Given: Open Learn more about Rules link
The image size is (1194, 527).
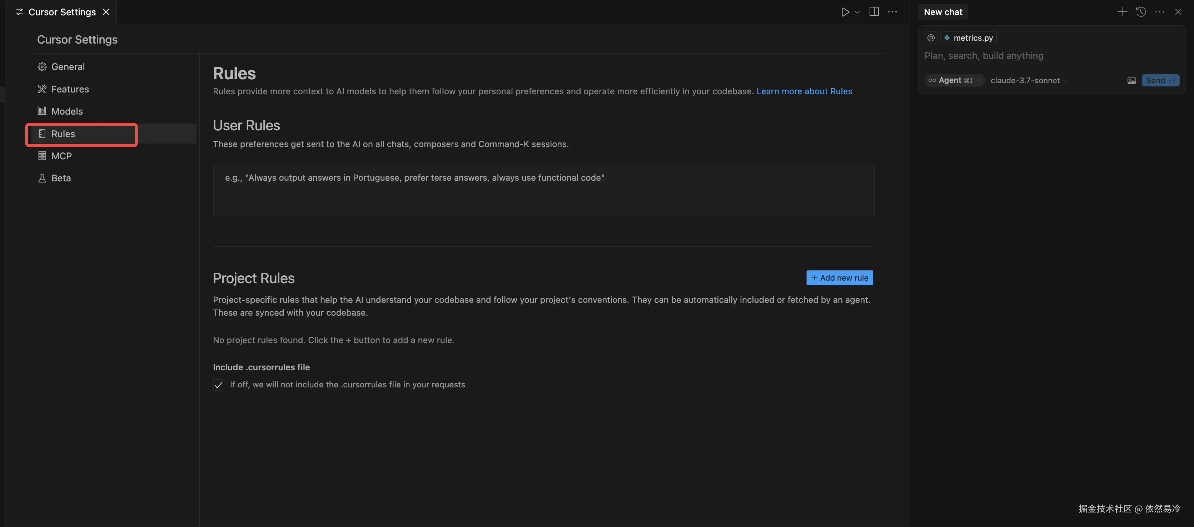Looking at the screenshot, I should [804, 91].
